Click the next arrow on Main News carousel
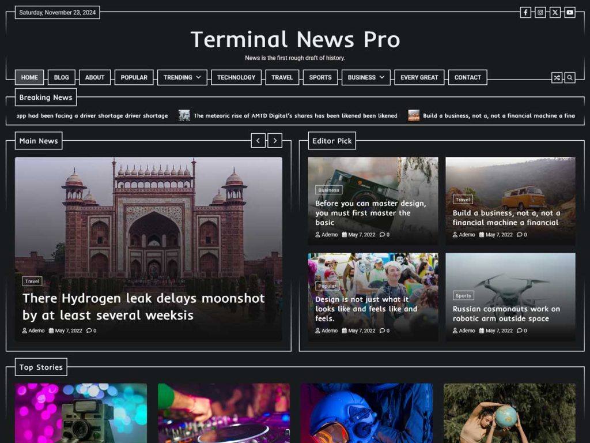The width and height of the screenshot is (590, 443). pos(275,140)
